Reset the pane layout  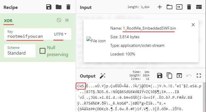click(199, 7)
